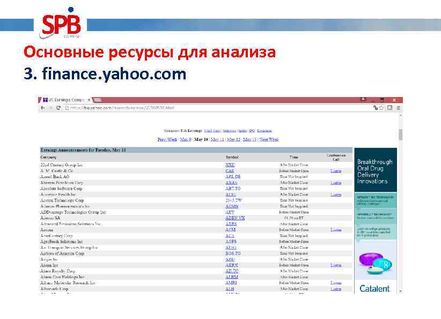Click the browser back arrow
This screenshot has height=319, width=441.
[x=42, y=108]
